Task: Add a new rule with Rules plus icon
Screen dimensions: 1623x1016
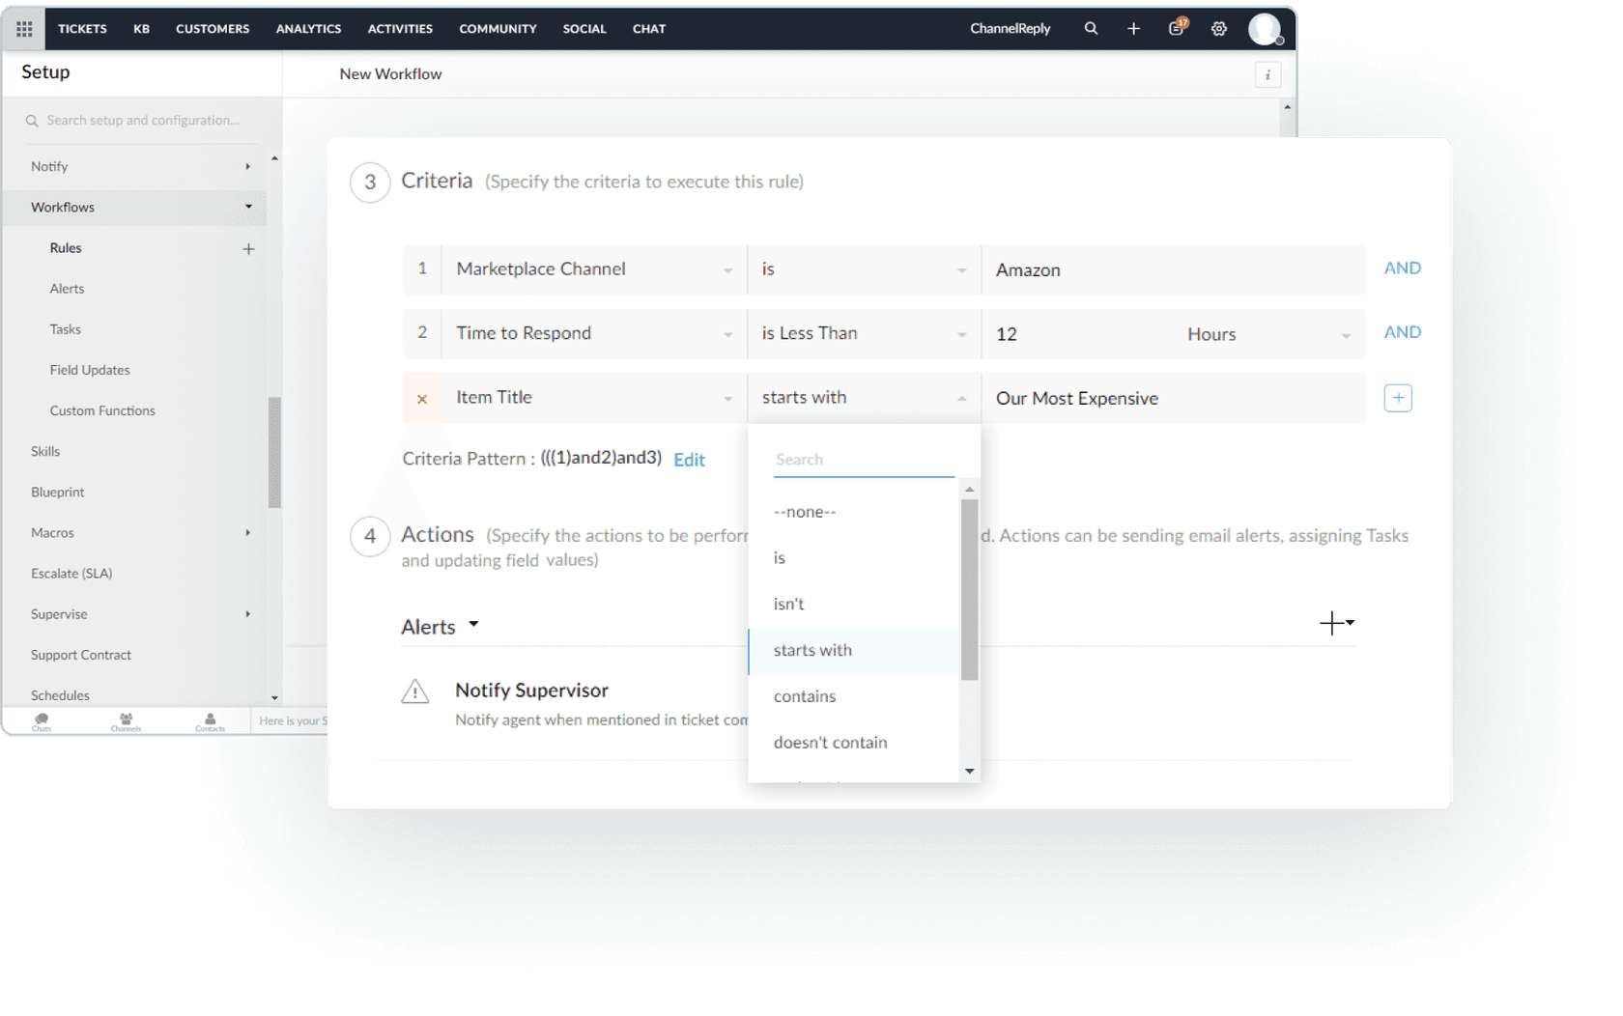Action: (248, 249)
